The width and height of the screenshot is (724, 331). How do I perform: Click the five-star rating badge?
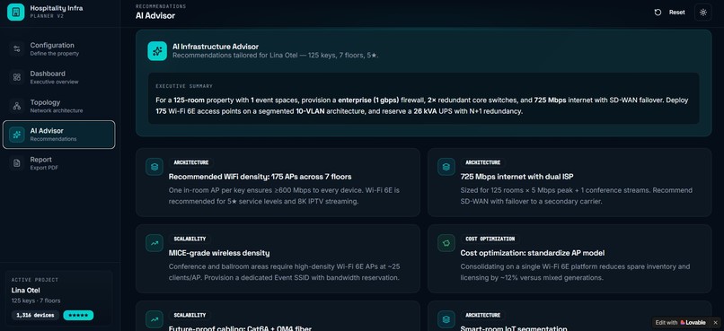(78, 316)
